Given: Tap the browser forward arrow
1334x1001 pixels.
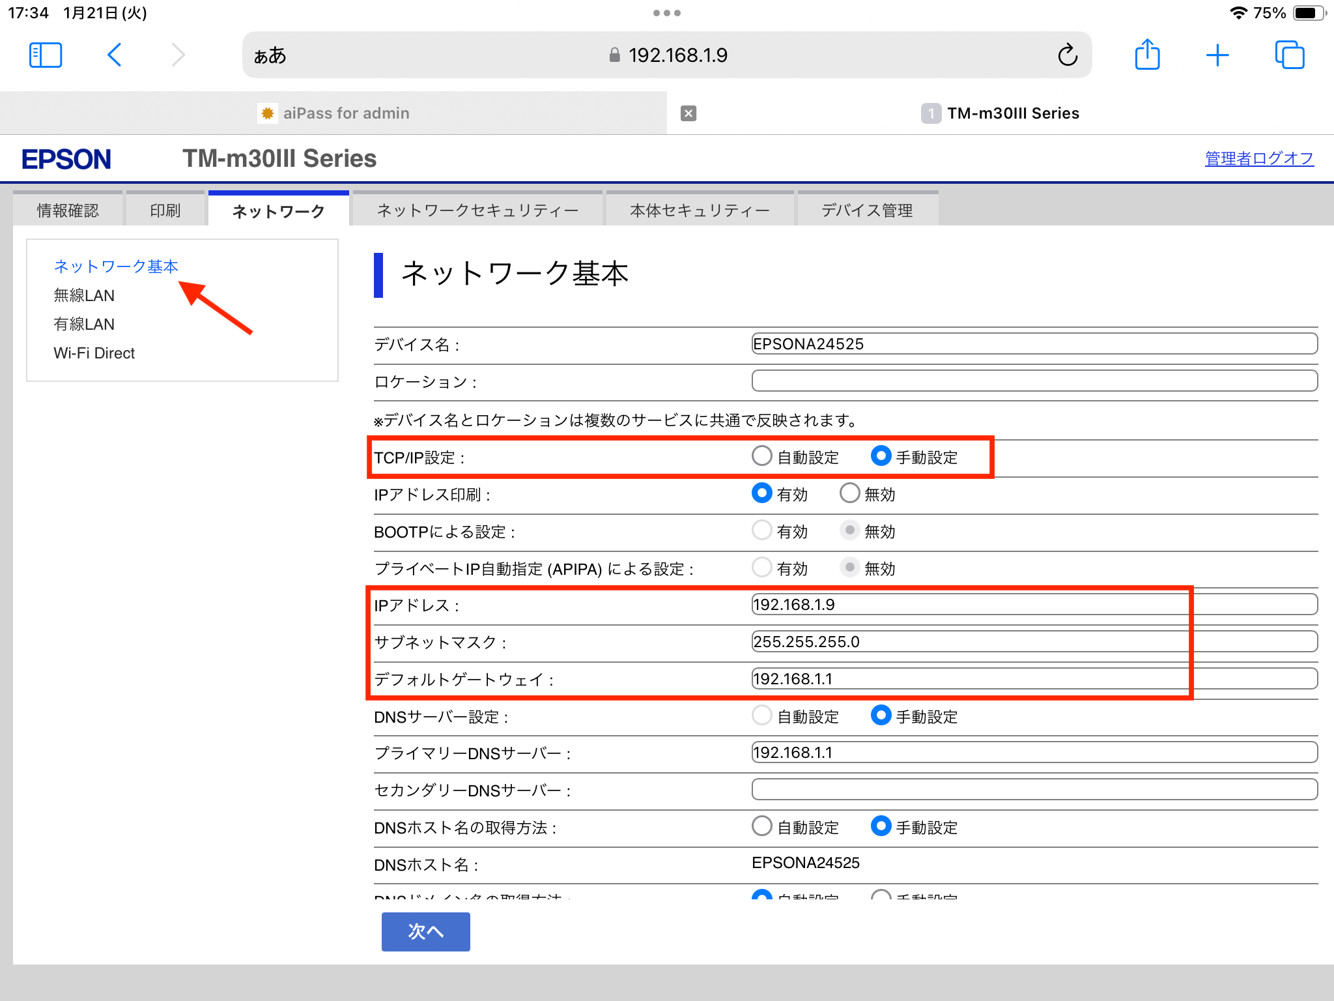Looking at the screenshot, I should (x=178, y=55).
